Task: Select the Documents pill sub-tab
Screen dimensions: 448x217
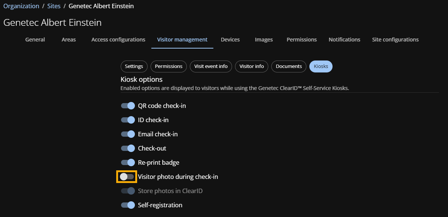Action: pyautogui.click(x=289, y=66)
